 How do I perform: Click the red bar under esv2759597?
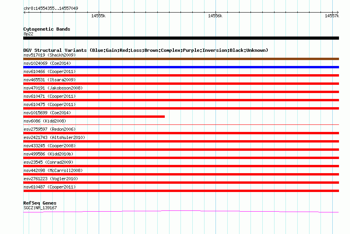coord(181,133)
